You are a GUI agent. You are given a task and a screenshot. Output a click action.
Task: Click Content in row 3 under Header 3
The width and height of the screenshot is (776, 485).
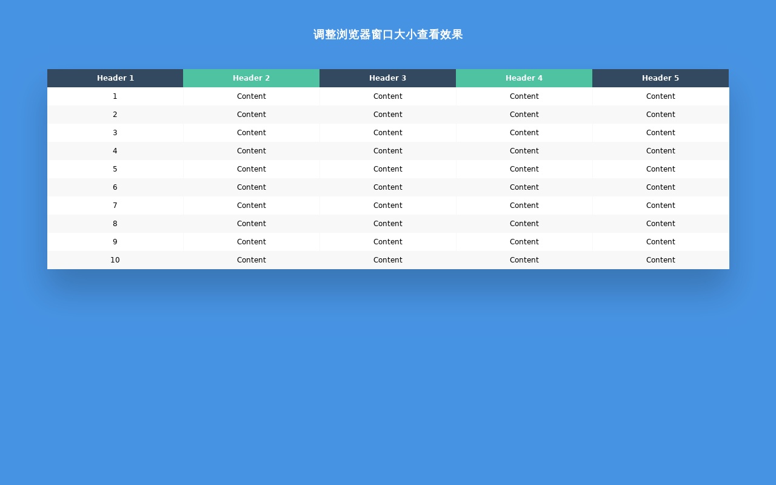tap(388, 133)
